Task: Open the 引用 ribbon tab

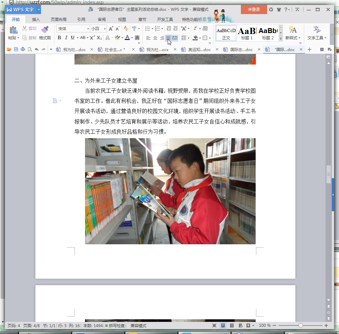Action: pyautogui.click(x=81, y=20)
